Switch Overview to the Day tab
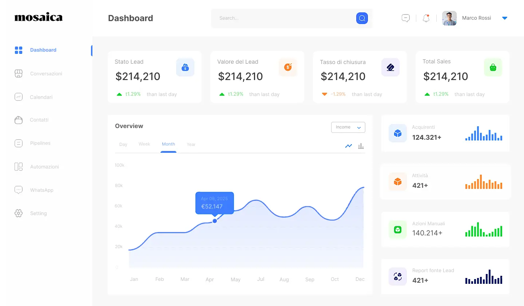This screenshot has height=306, width=524. pos(123,144)
